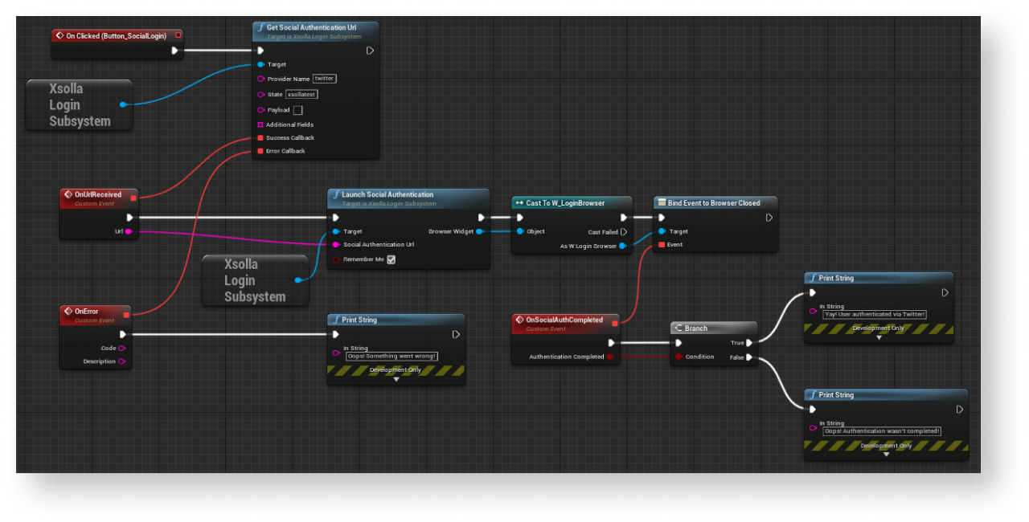Click the Authentication Completed boolean pin

point(610,357)
